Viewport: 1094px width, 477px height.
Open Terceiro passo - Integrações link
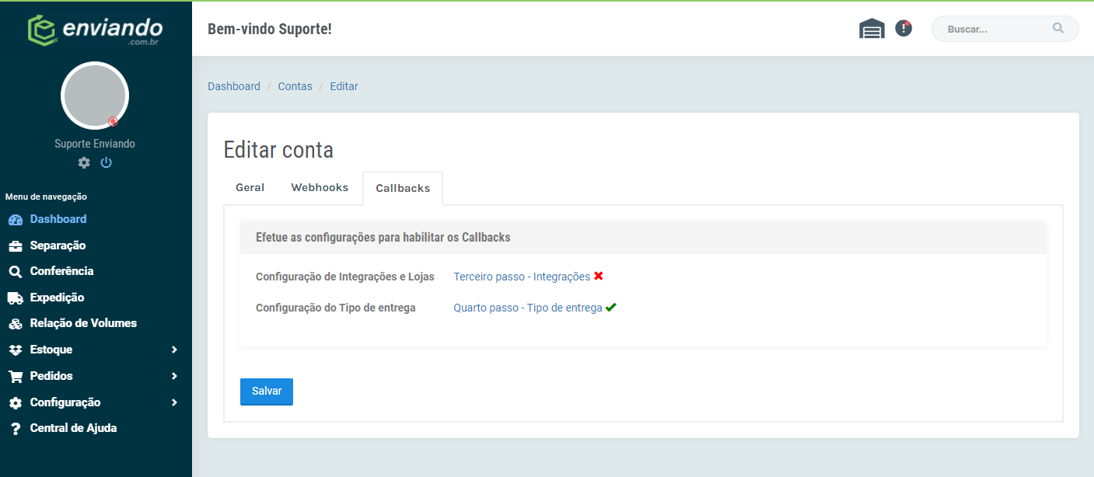click(x=522, y=277)
